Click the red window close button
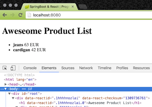This screenshot has height=107, width=152. (5, 5)
